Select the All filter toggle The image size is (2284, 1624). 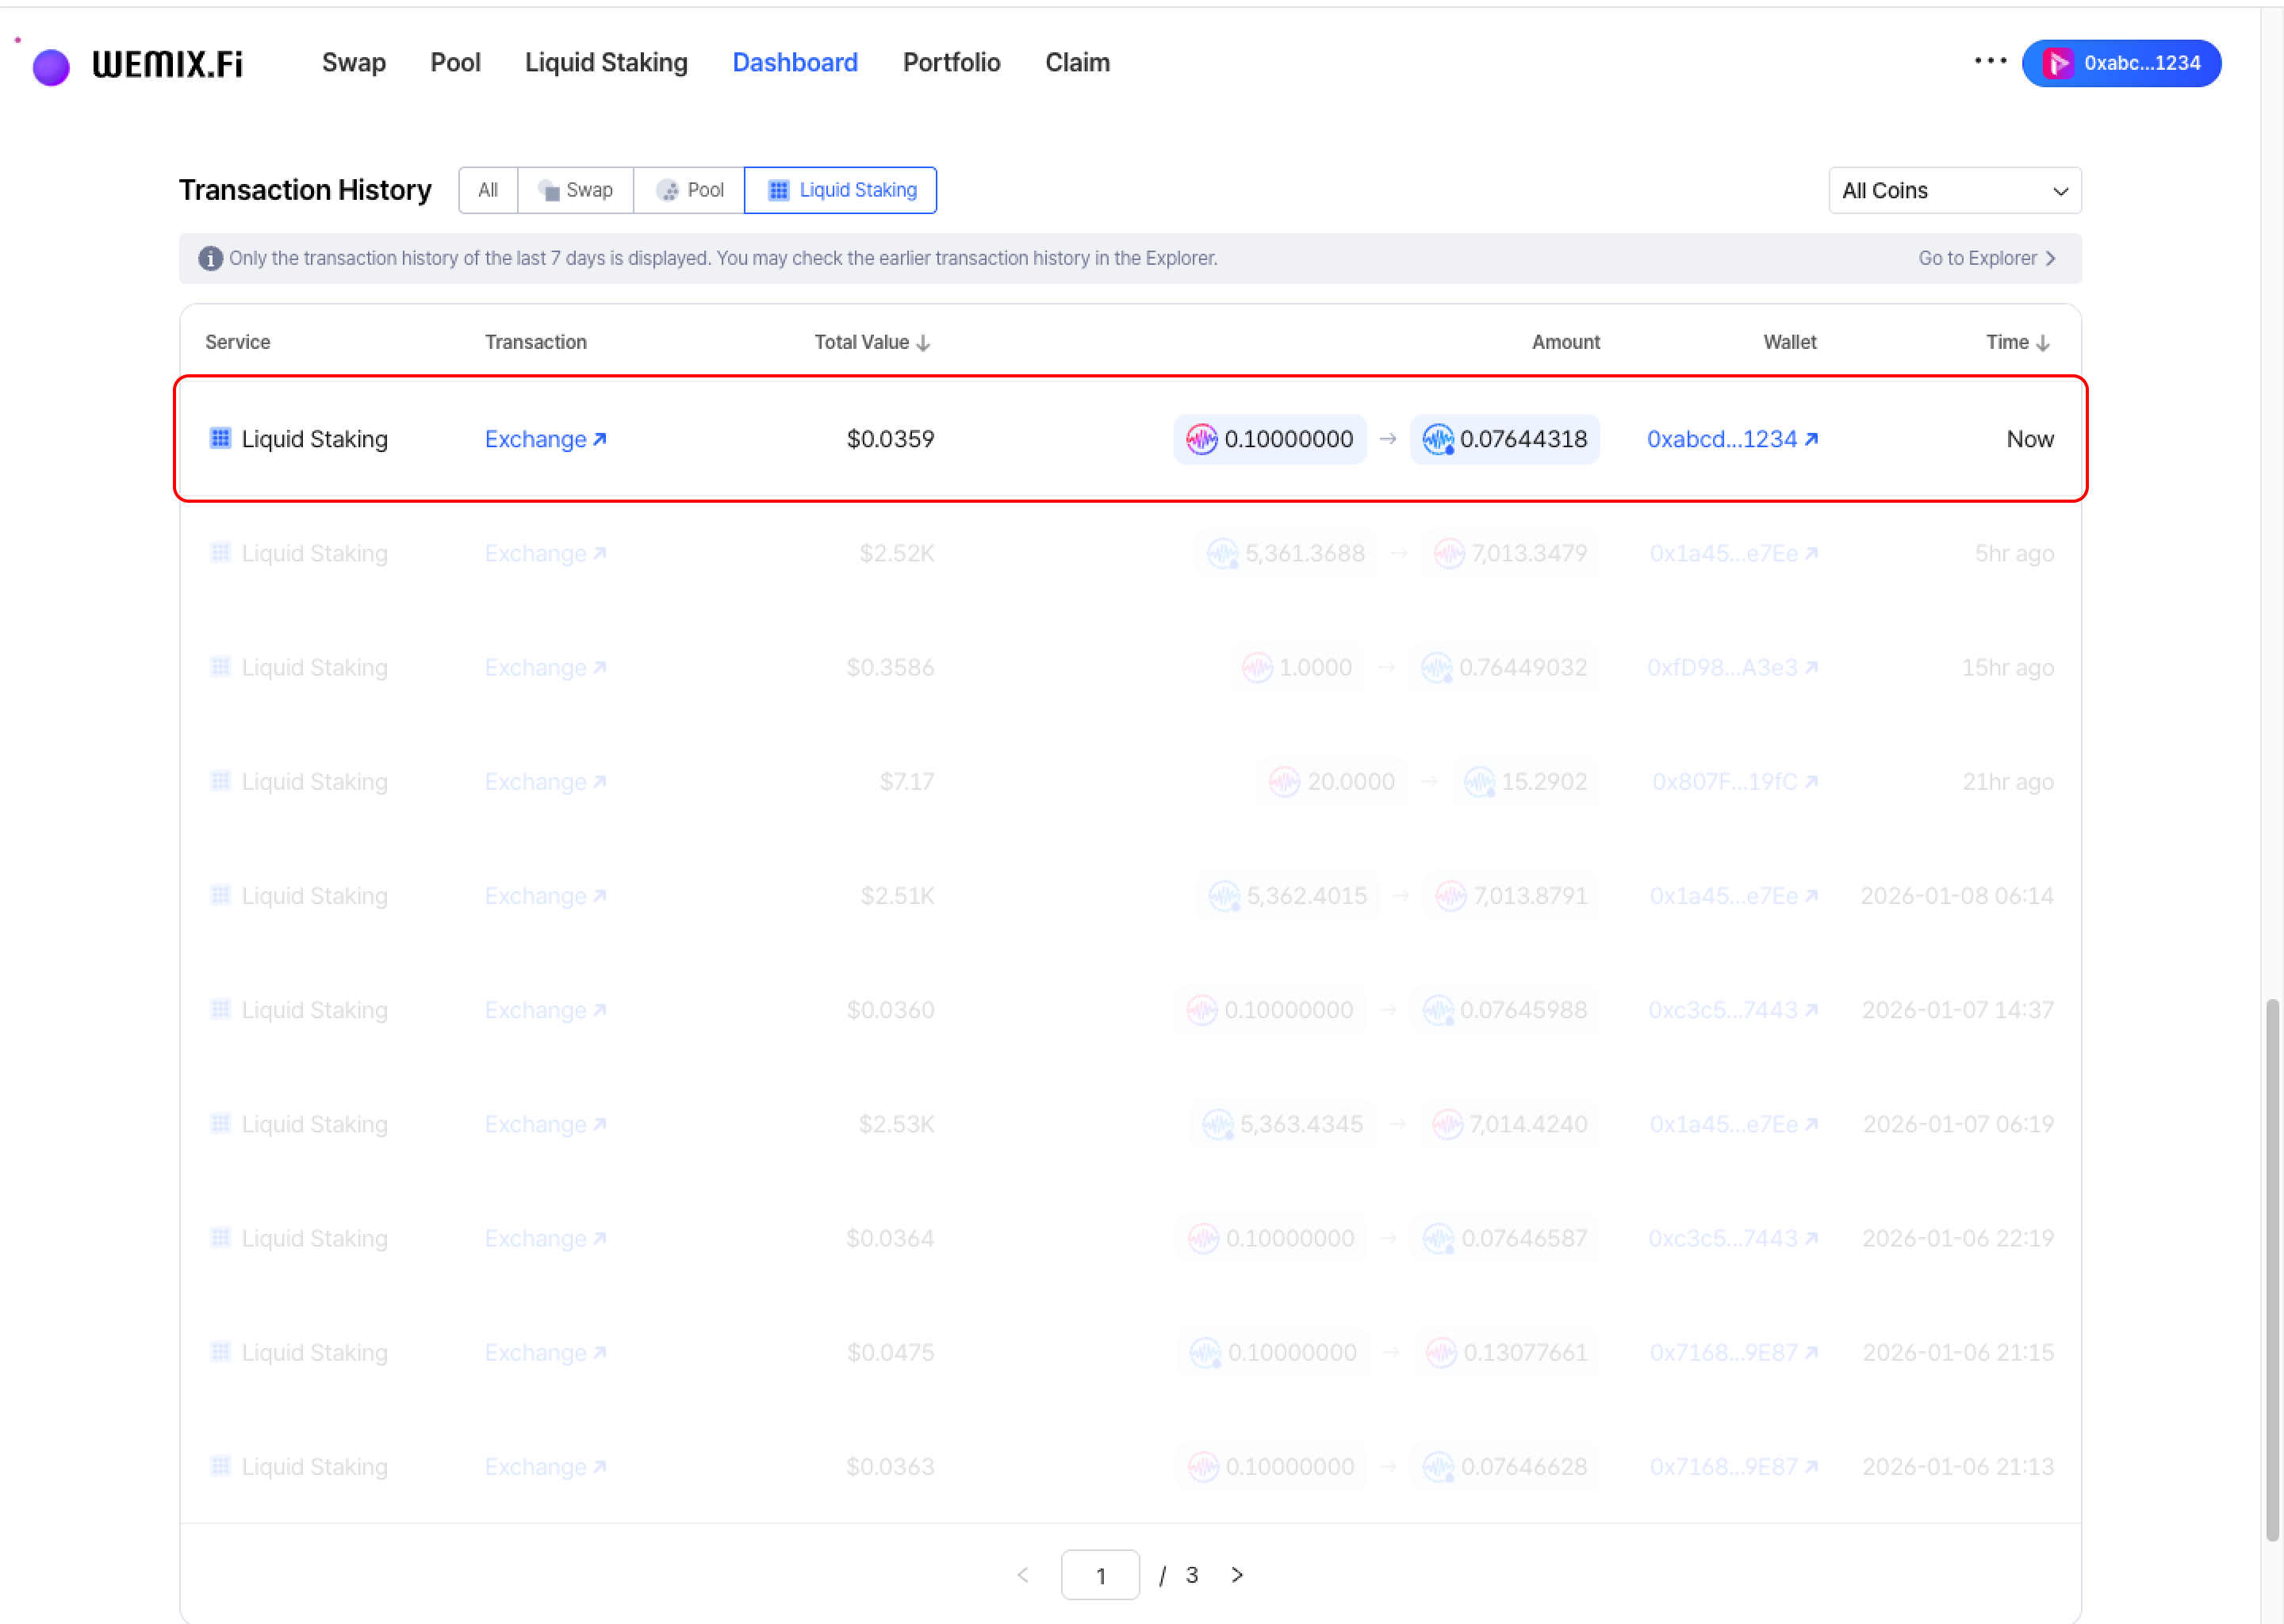(x=488, y=190)
